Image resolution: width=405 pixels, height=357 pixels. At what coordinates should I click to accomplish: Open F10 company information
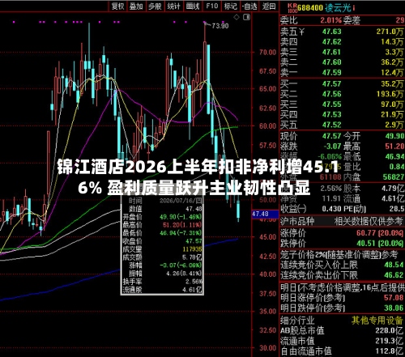[x=212, y=6]
